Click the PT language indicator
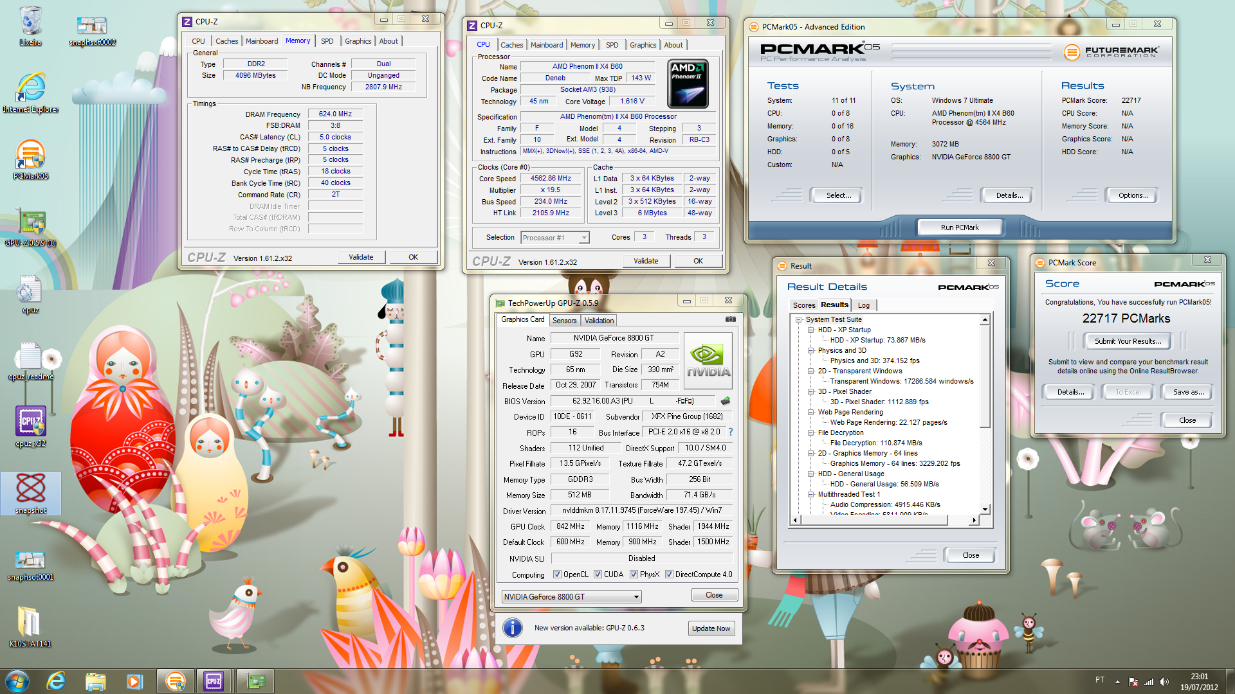The image size is (1235, 694). (x=1100, y=680)
